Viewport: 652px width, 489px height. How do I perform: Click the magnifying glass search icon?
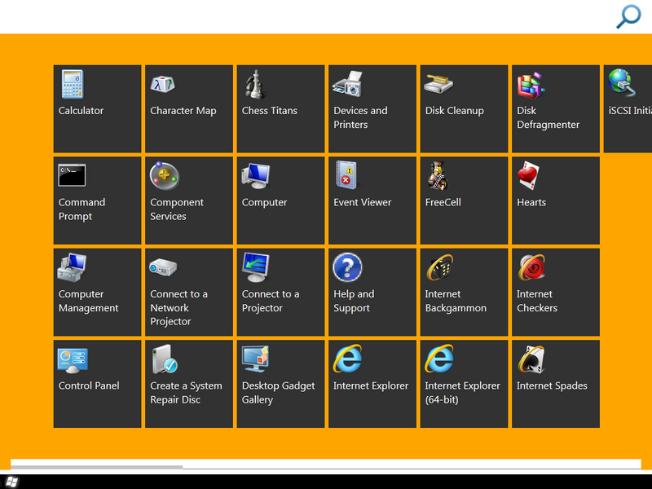[x=628, y=16]
